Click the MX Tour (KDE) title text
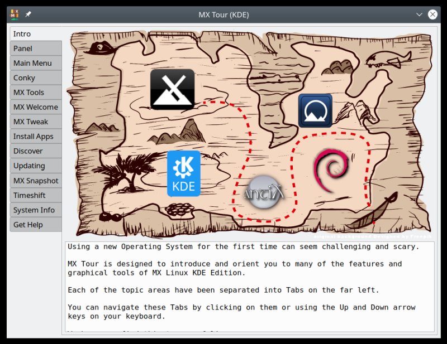The width and height of the screenshot is (447, 344). (224, 15)
